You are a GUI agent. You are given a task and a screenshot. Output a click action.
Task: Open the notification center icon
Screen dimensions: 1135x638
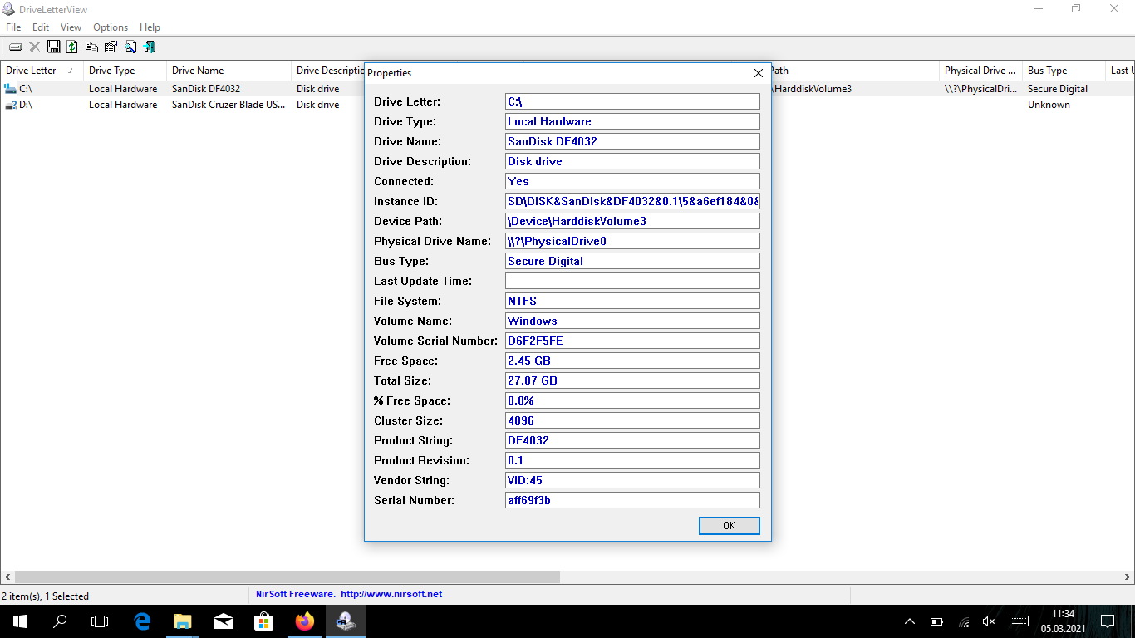click(x=1107, y=621)
